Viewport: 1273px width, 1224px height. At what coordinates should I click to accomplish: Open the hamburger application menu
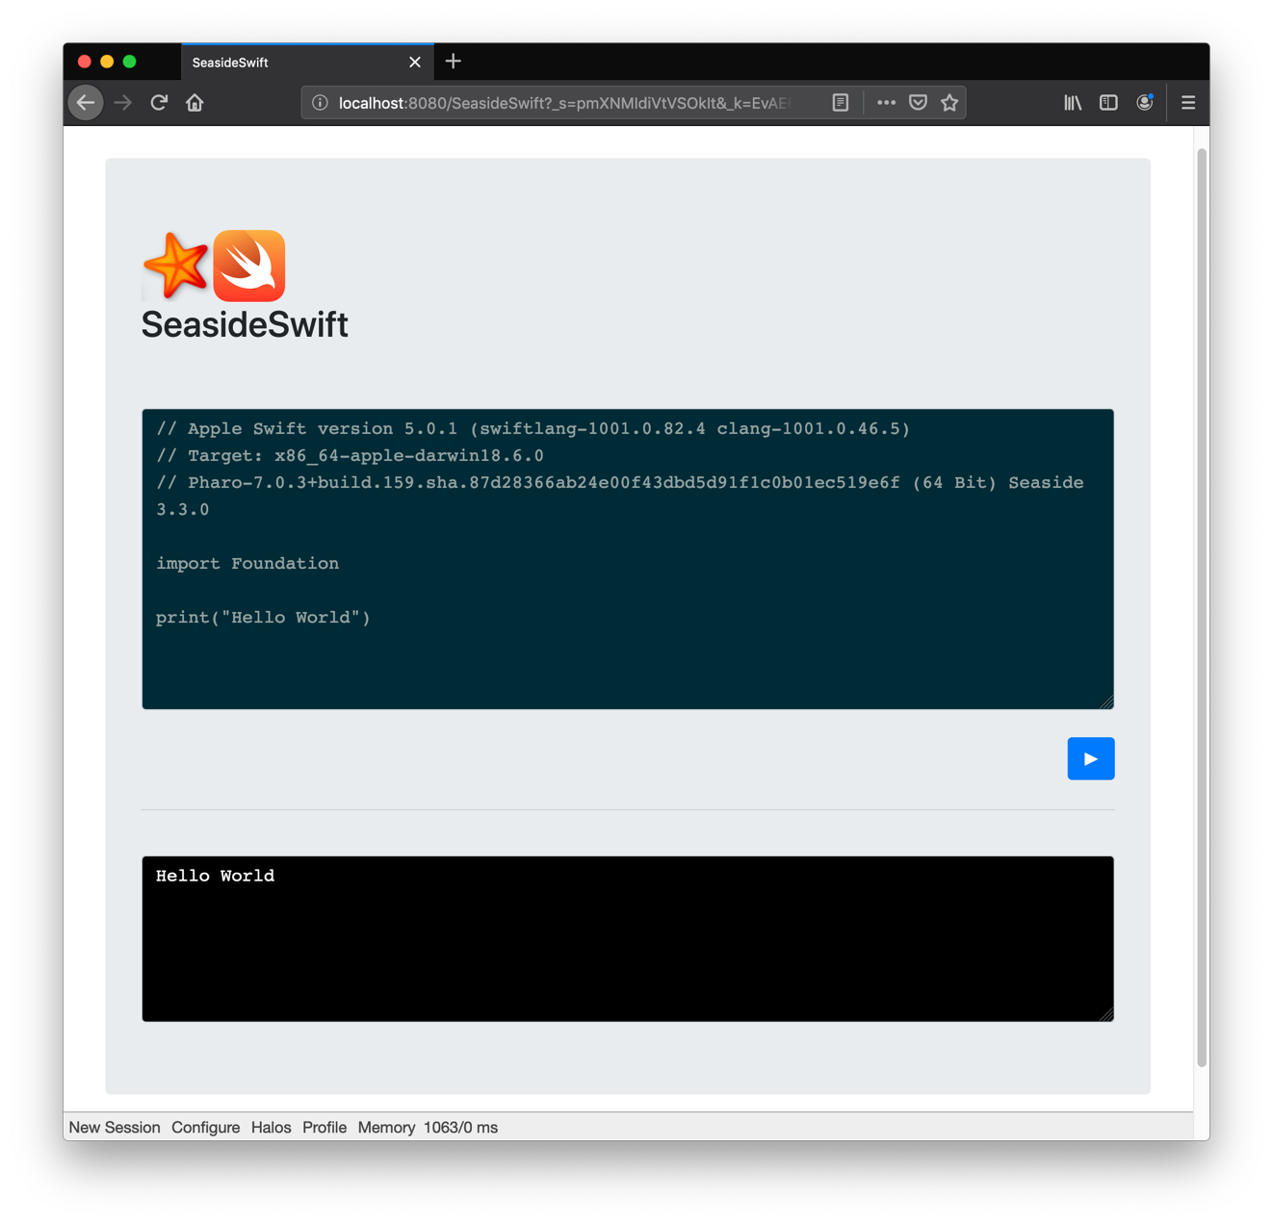(x=1188, y=103)
